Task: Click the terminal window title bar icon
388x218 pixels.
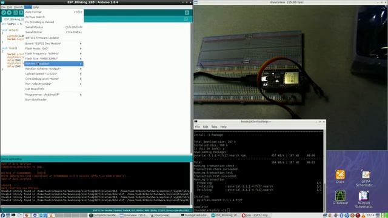Action: [x=196, y=121]
